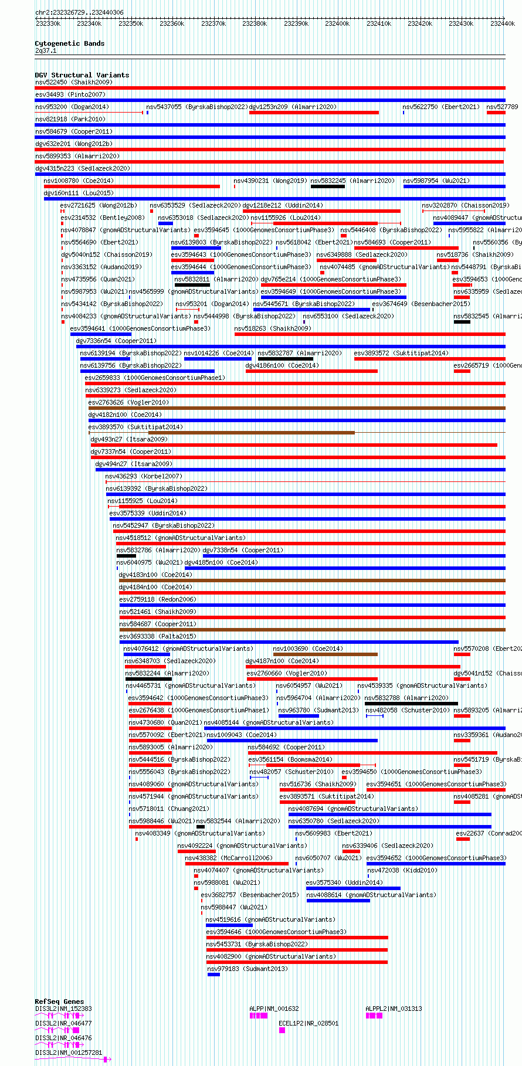Click nsv963780 (Sudmant2013) label

tap(318, 710)
